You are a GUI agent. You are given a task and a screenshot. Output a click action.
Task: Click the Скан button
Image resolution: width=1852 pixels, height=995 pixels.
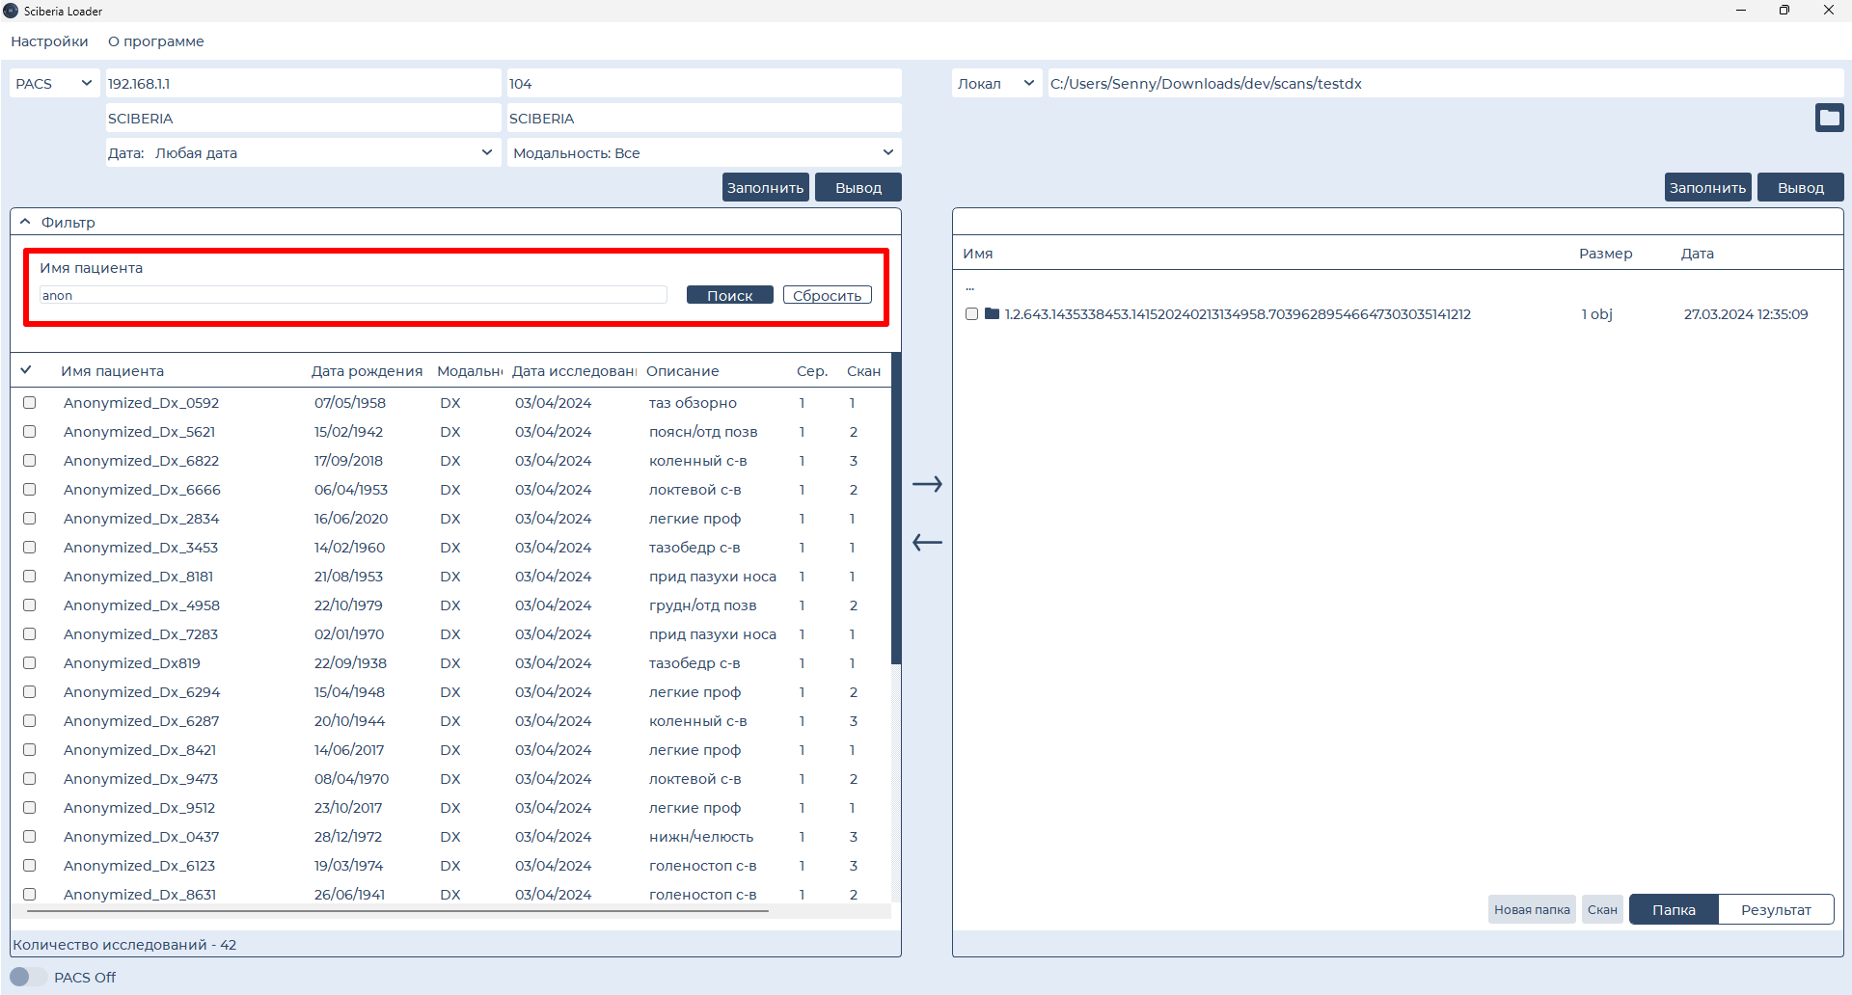tap(1602, 910)
